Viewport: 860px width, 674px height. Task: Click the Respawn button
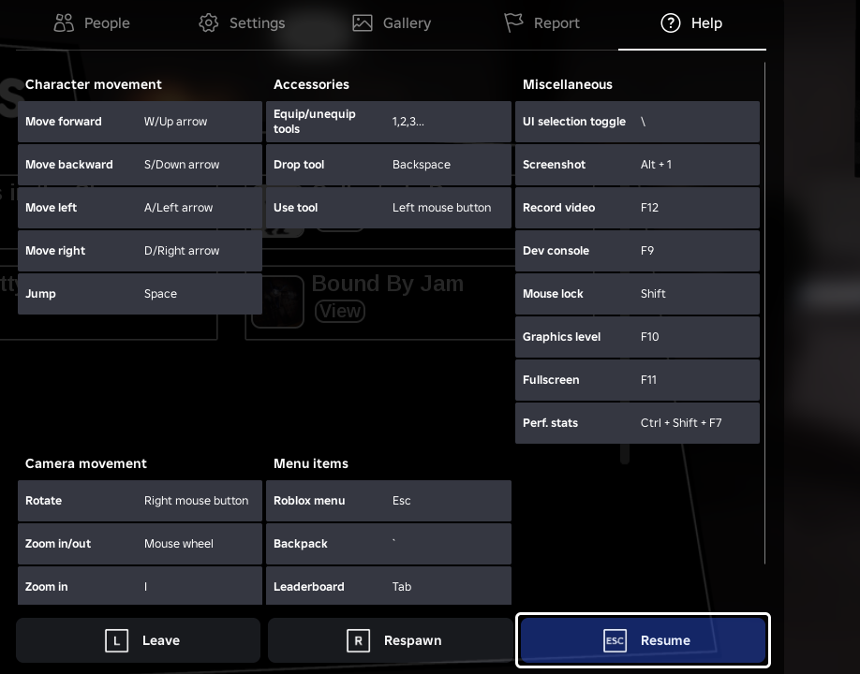click(390, 640)
